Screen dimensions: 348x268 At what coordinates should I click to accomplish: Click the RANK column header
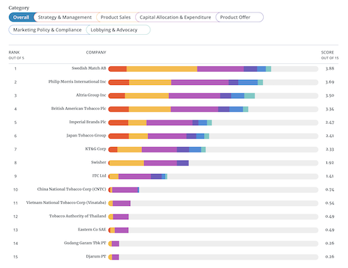click(x=14, y=52)
